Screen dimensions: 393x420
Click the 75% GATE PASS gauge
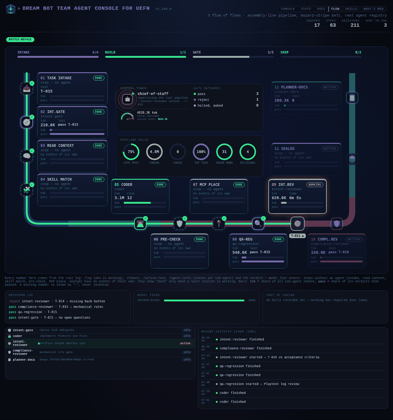pos(131,152)
